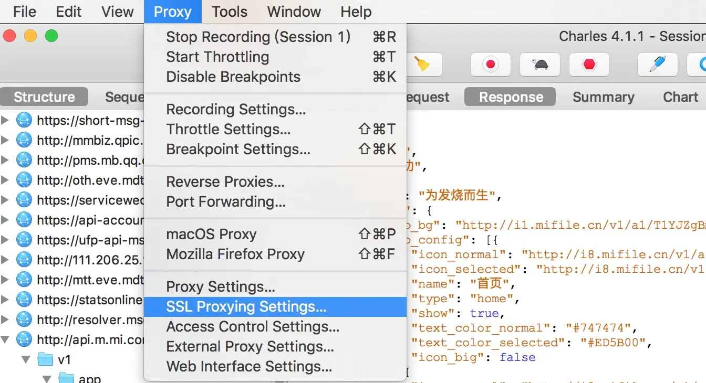Expand the https://servicewec host node
Screen dimensions: 706x383
[x=5, y=200]
